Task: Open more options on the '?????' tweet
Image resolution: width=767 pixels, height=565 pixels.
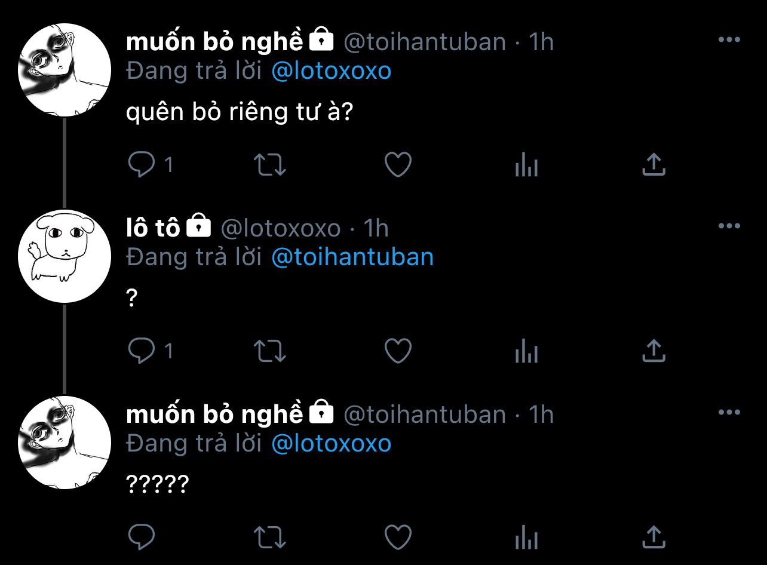Action: (x=729, y=412)
